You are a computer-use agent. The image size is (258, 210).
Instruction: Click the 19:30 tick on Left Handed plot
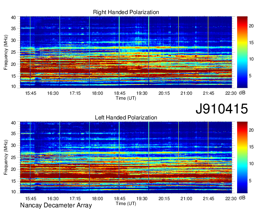(x=142, y=199)
